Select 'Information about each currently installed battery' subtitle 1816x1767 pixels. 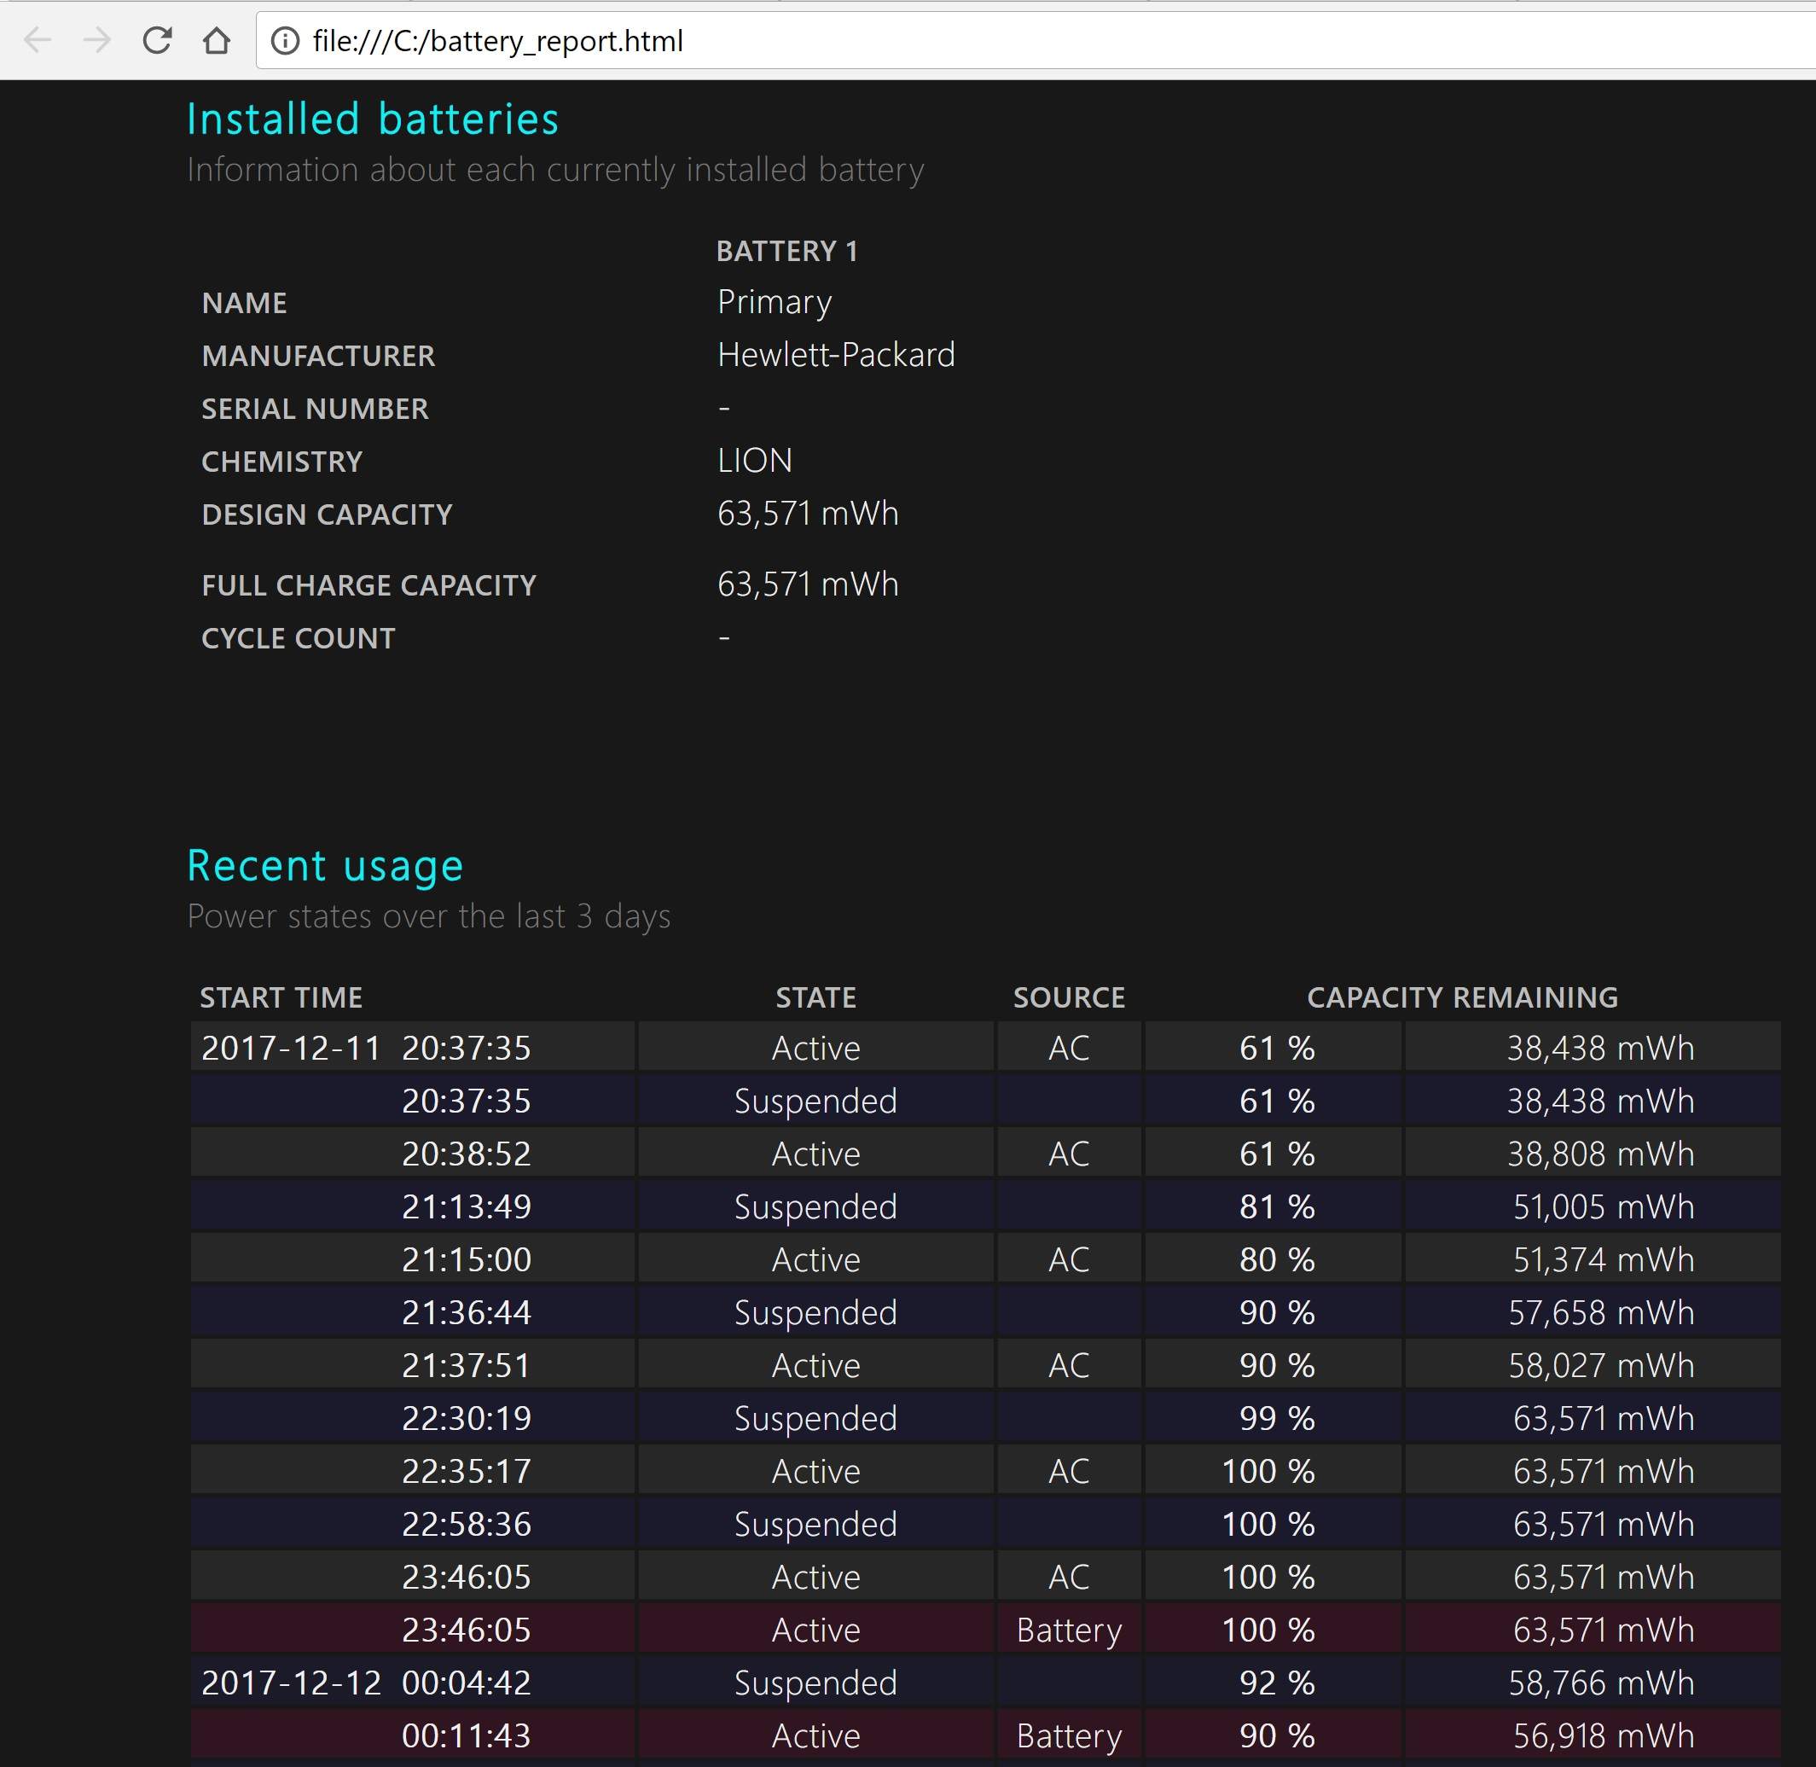(x=556, y=170)
